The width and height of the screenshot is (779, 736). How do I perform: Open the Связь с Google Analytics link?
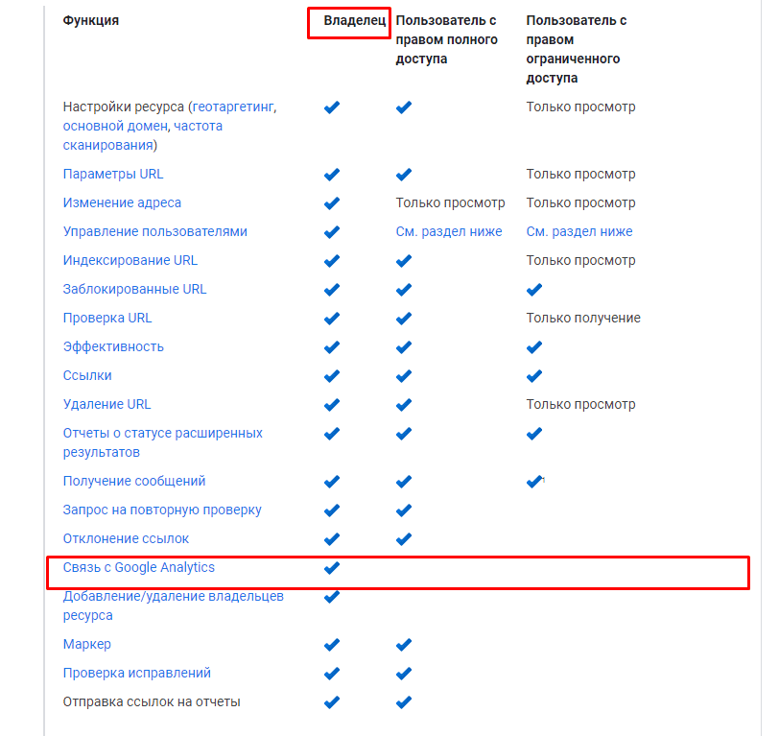click(139, 568)
